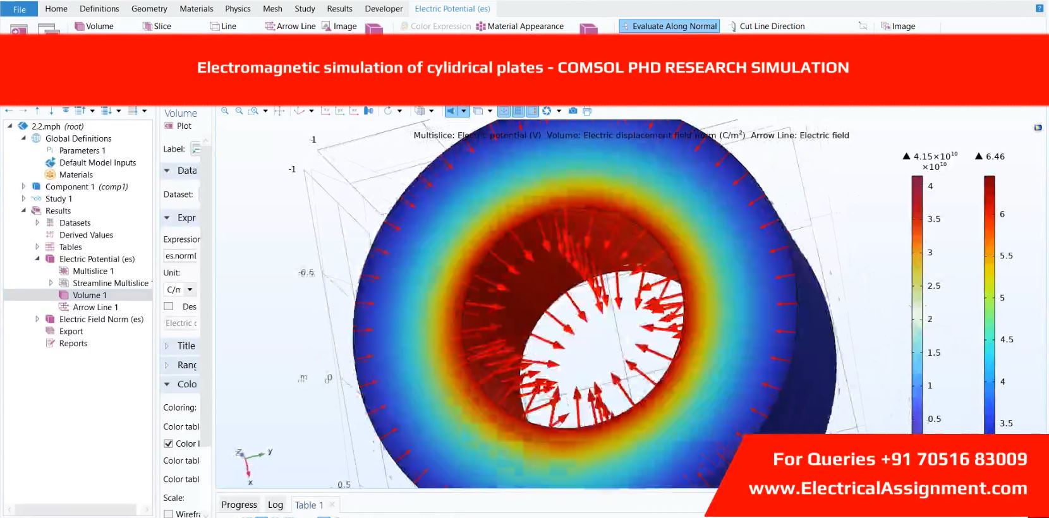Select the Derived Values node
The image size is (1049, 518).
(x=86, y=235)
